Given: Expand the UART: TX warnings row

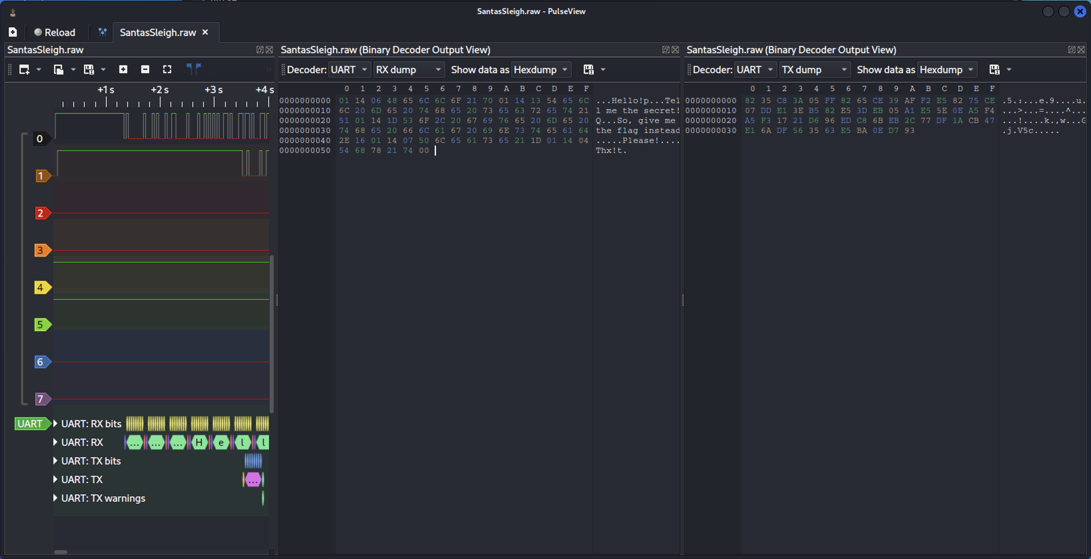Looking at the screenshot, I should 55,498.
